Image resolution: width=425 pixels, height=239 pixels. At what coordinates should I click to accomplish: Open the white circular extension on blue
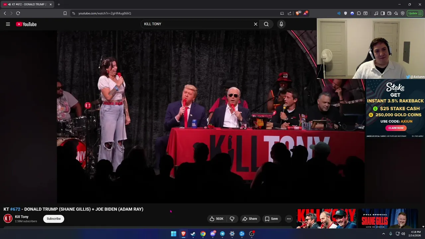pyautogui.click(x=352, y=13)
